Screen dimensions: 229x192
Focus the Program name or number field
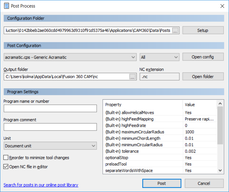pyautogui.click(x=50, y=108)
